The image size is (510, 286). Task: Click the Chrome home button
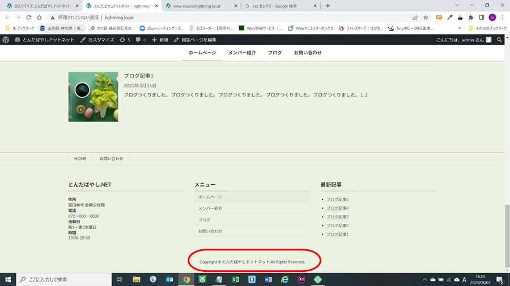click(40, 18)
